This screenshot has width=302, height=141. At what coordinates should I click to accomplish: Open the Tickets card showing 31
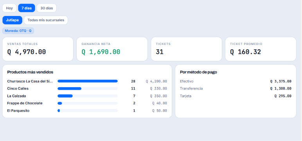click(x=187, y=49)
